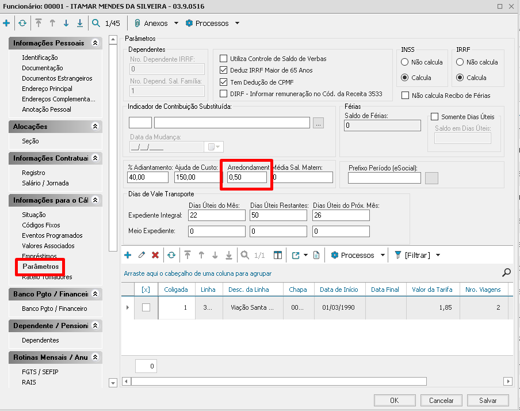Jump to last row in grid toolbar
The image size is (520, 411).
pos(229,255)
